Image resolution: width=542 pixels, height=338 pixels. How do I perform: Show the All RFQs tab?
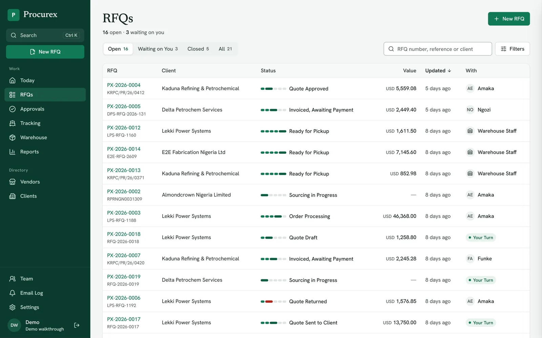225,49
